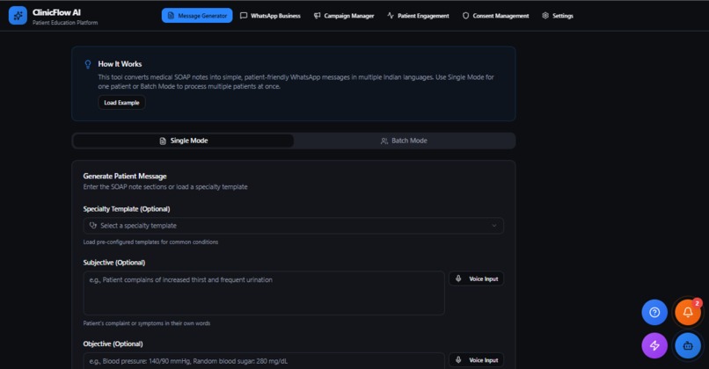Go to Patient Engagement tab
This screenshot has width=709, height=369.
pos(418,15)
